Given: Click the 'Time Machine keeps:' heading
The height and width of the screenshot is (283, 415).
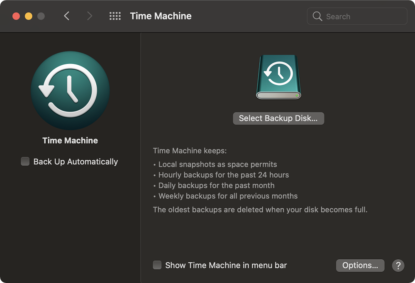Looking at the screenshot, I should [x=190, y=151].
